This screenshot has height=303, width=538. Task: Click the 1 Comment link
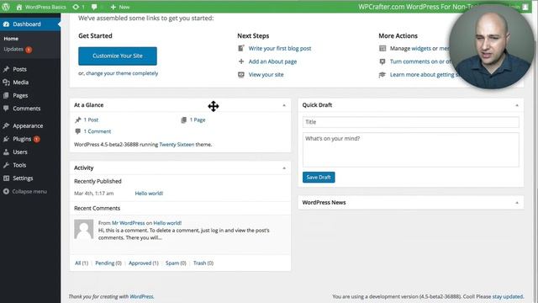pyautogui.click(x=98, y=131)
